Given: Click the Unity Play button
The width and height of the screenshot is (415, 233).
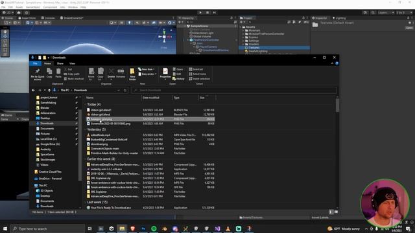Looking at the screenshot, I should (200, 12).
